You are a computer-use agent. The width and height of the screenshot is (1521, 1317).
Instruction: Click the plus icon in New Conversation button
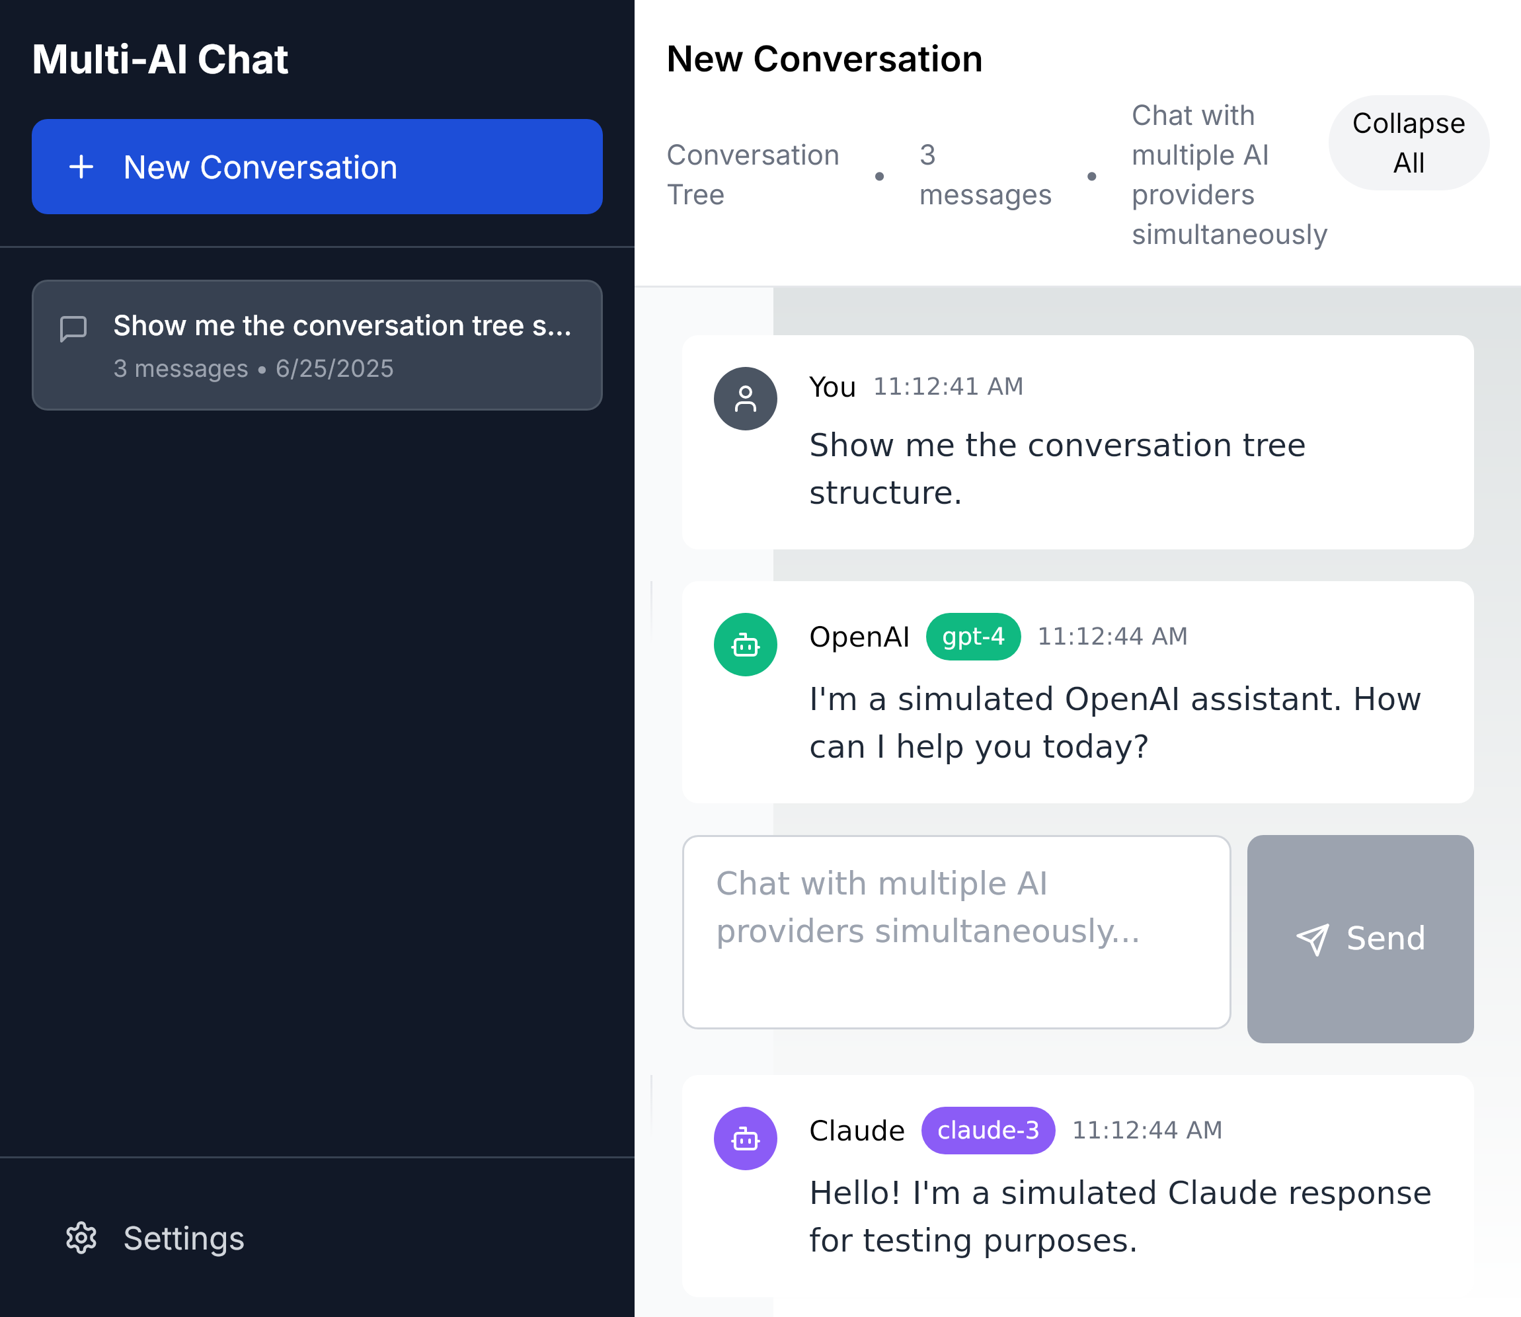click(81, 167)
